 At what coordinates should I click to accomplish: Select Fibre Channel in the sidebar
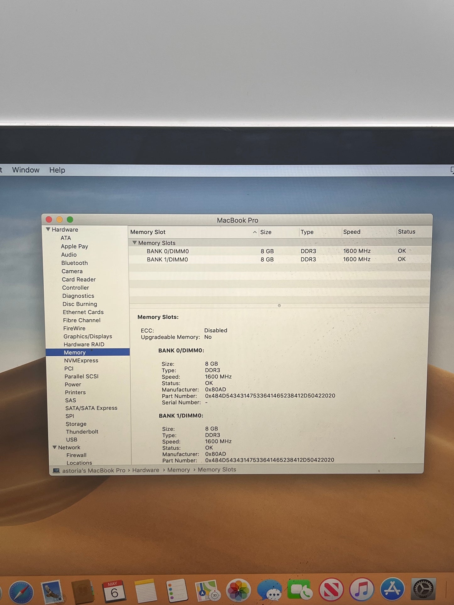pyautogui.click(x=82, y=320)
